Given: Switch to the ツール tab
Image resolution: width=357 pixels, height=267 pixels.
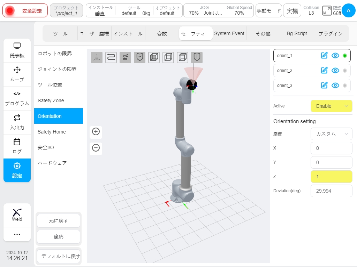Looking at the screenshot, I should point(60,34).
